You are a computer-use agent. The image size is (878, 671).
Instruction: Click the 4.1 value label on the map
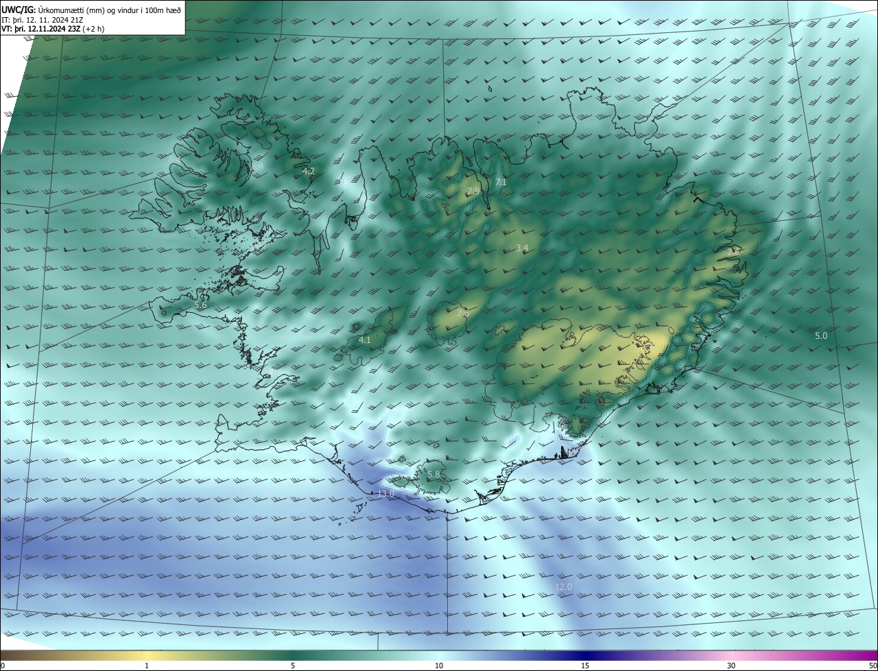[x=365, y=340]
